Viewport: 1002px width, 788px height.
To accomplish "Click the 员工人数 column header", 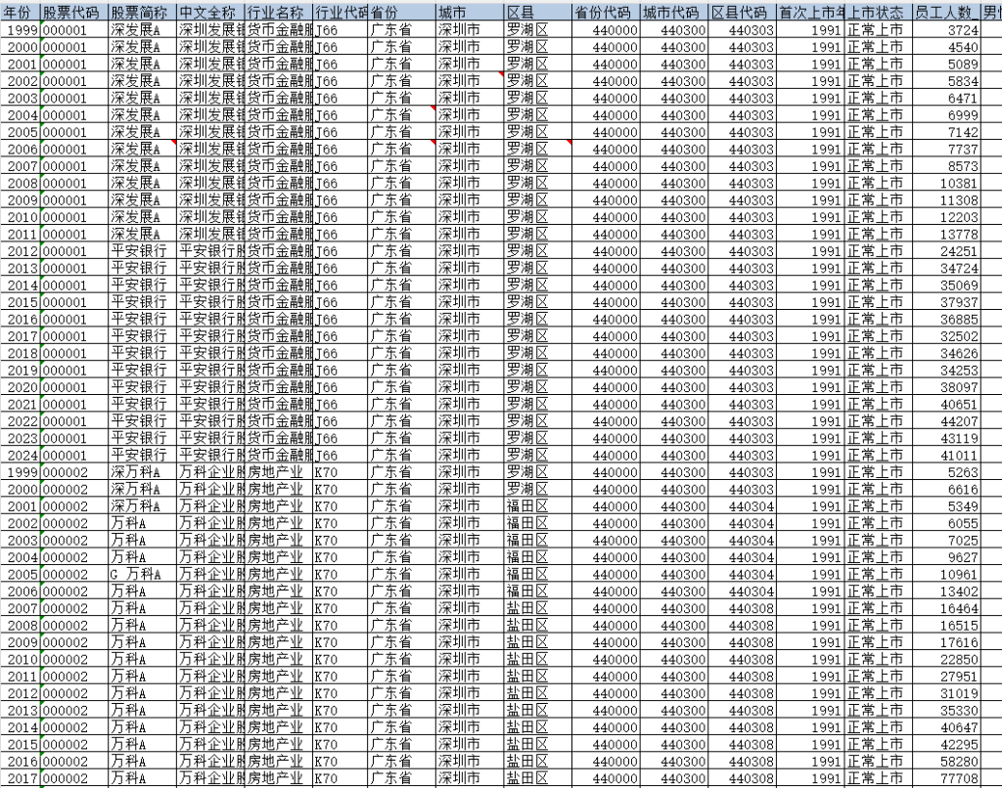I will click(945, 12).
